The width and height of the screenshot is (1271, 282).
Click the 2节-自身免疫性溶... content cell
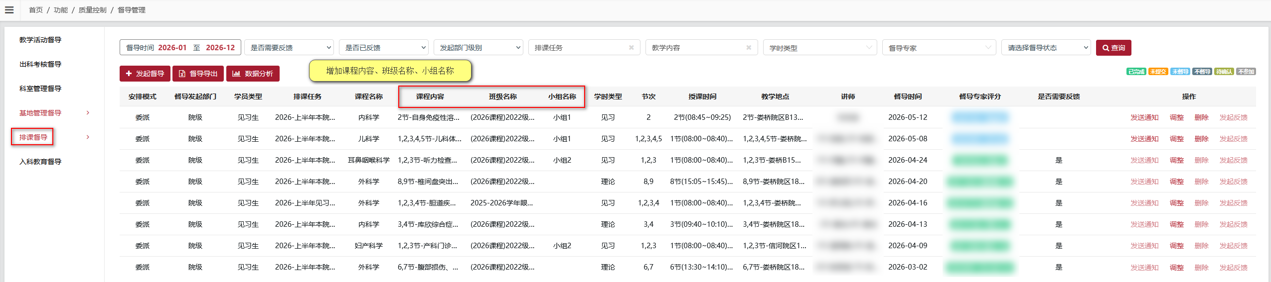429,117
